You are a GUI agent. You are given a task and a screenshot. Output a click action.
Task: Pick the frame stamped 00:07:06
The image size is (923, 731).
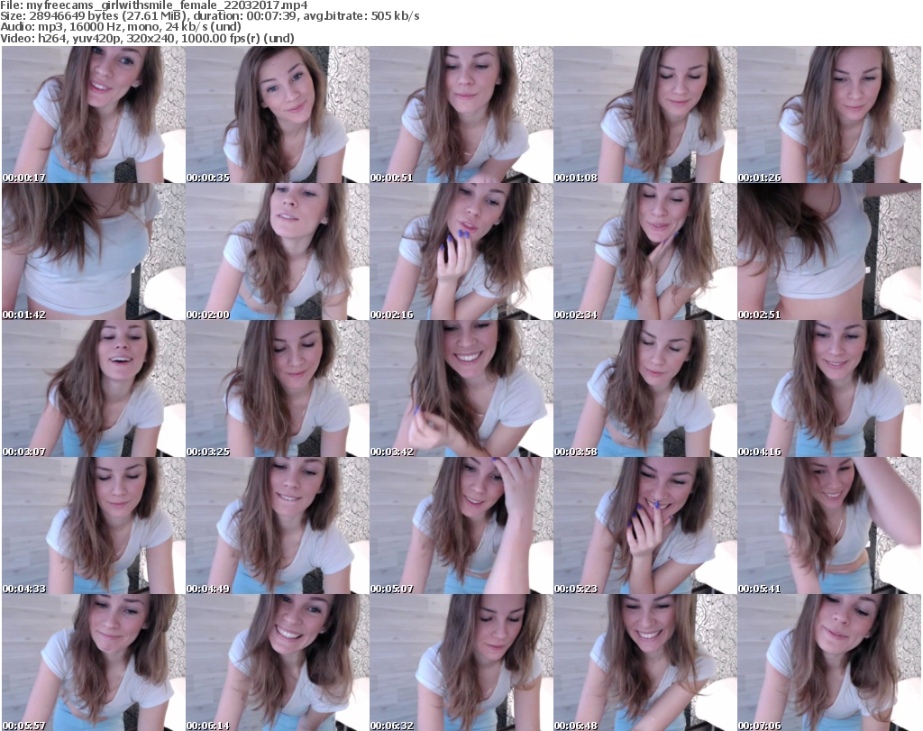[829, 662]
